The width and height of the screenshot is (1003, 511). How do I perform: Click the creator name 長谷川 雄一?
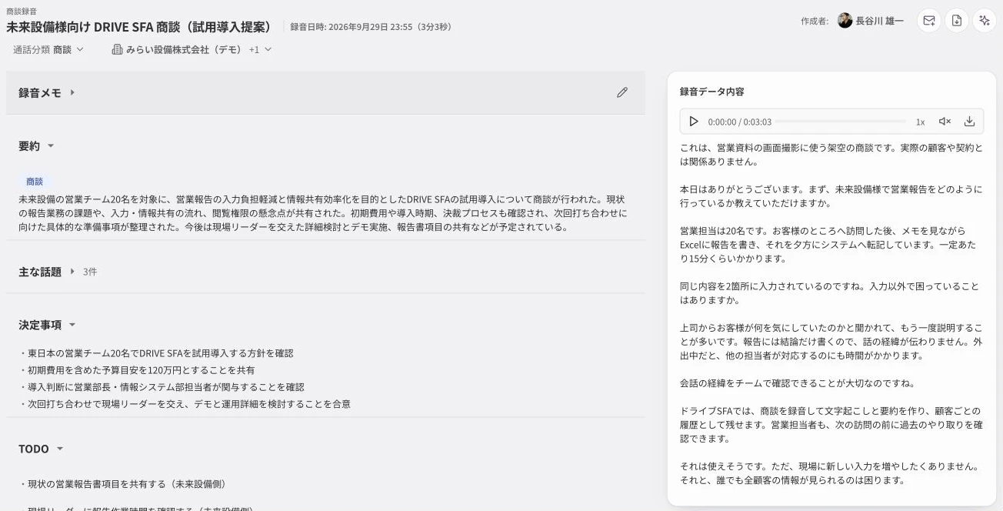click(879, 21)
